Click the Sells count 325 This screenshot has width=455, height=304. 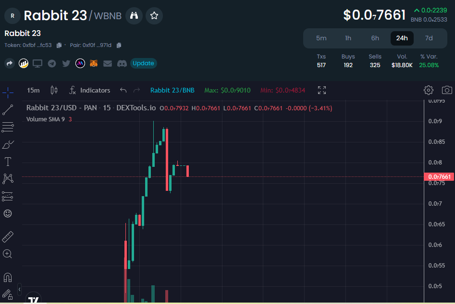coord(375,65)
